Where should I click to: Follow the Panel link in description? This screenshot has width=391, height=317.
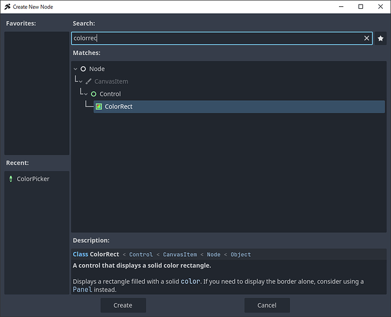[x=83, y=290]
